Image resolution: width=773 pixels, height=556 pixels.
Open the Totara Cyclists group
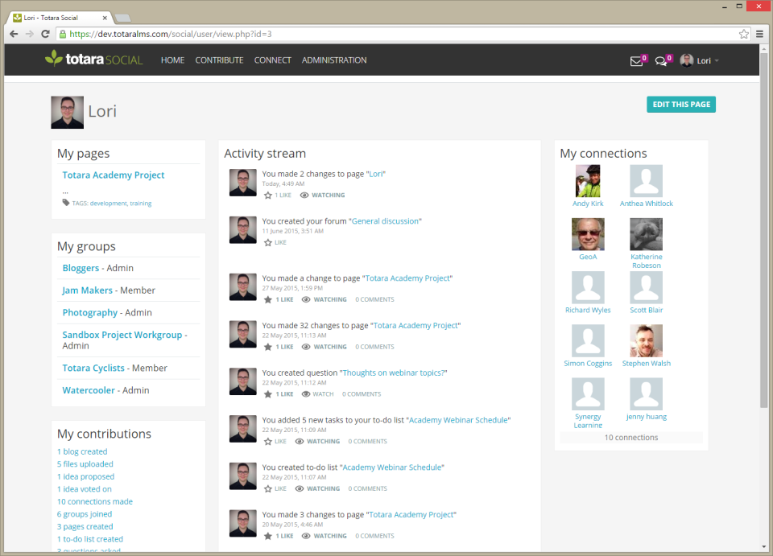(x=93, y=368)
